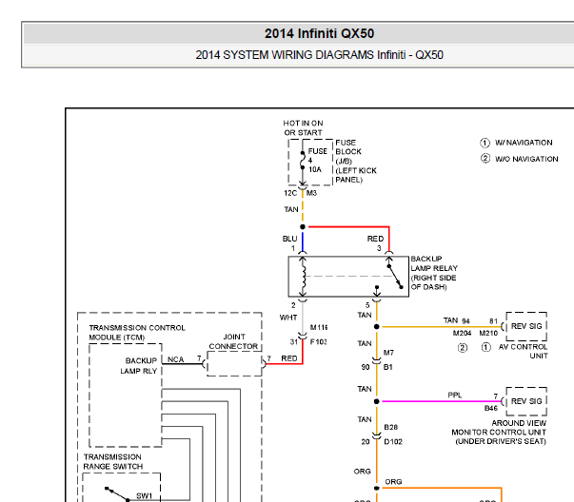Click the 'PPL' wire label

455,396
